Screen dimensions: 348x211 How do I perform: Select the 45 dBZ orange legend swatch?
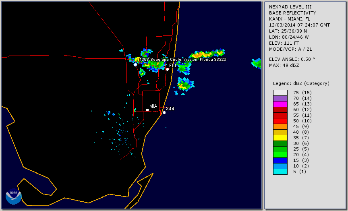(x=280, y=126)
